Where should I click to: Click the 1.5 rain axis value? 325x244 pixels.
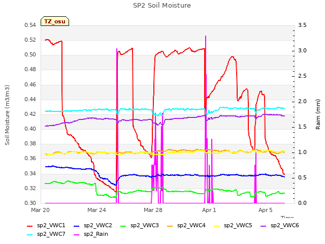[x=303, y=127]
